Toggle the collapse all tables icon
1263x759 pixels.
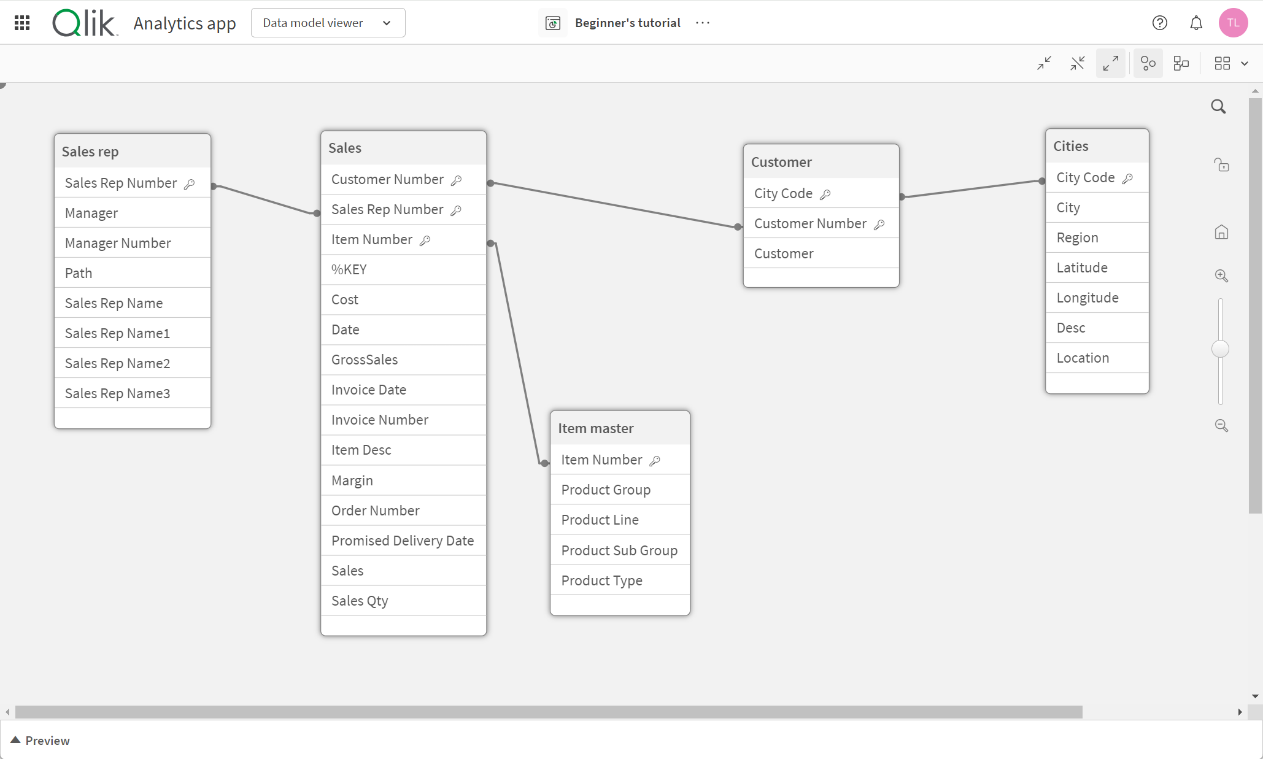tap(1044, 63)
